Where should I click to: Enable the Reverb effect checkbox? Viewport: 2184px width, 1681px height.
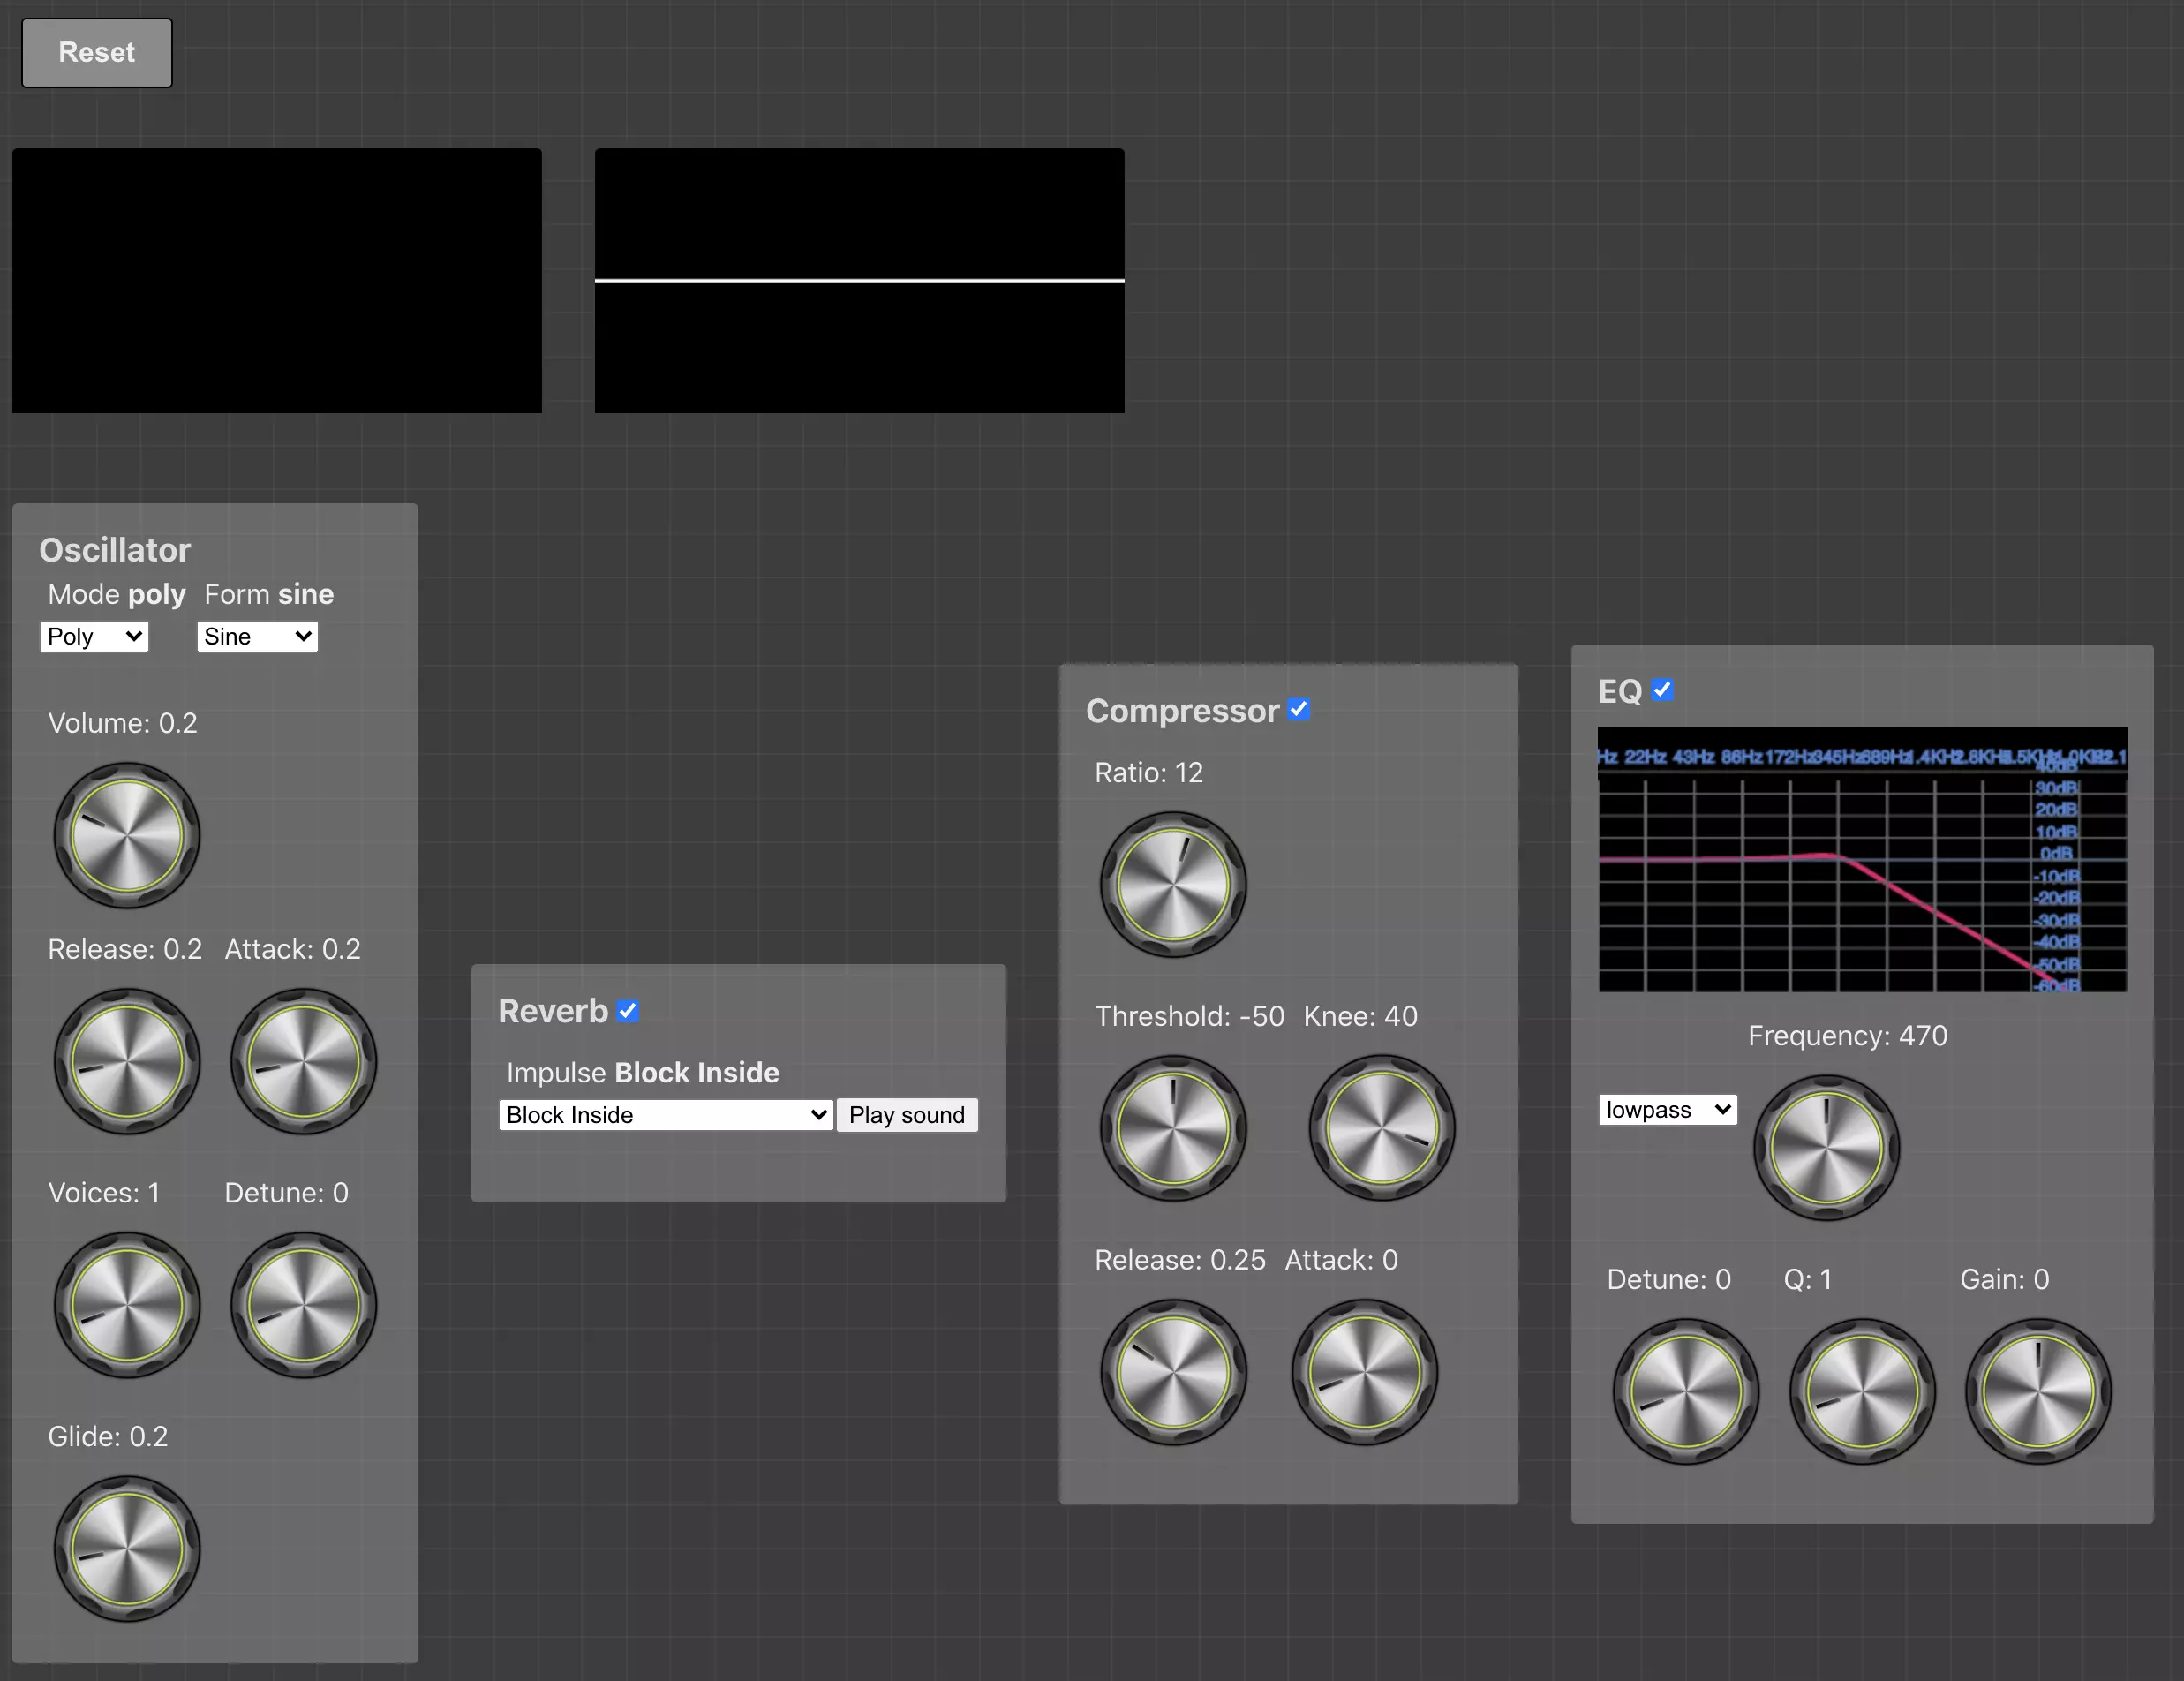click(x=628, y=1011)
